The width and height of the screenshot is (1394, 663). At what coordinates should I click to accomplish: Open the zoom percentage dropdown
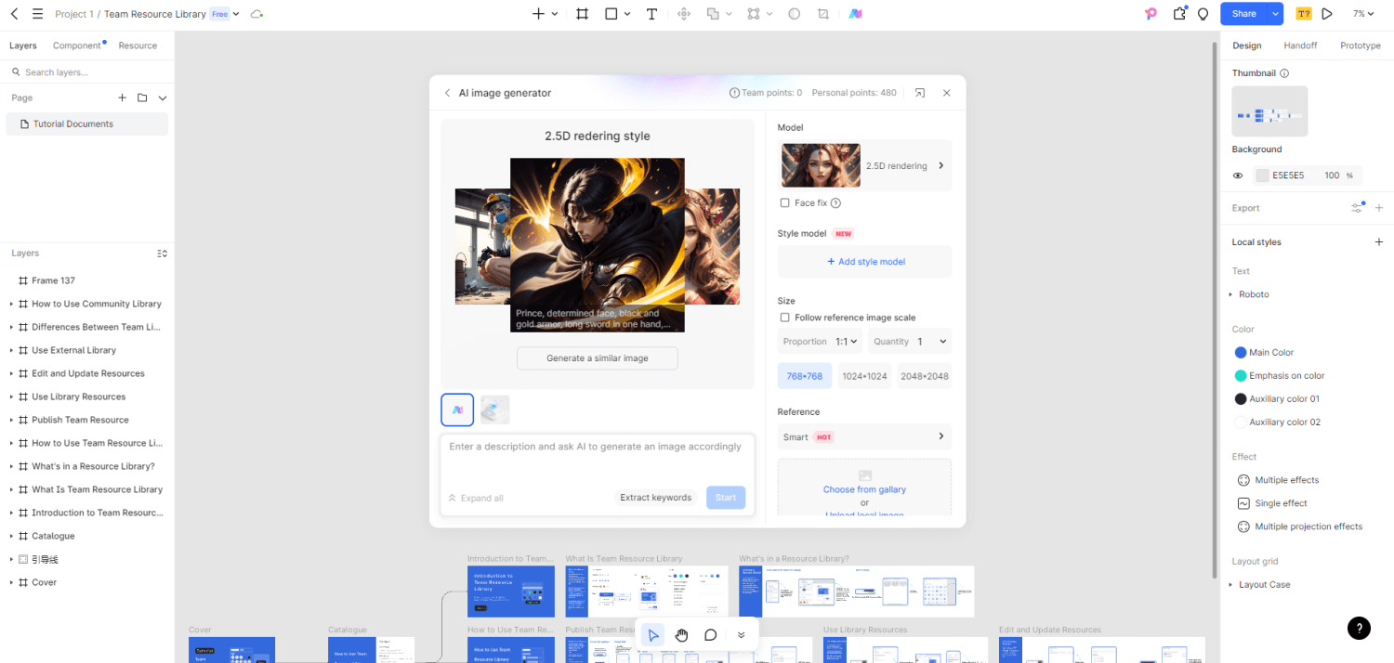1363,14
